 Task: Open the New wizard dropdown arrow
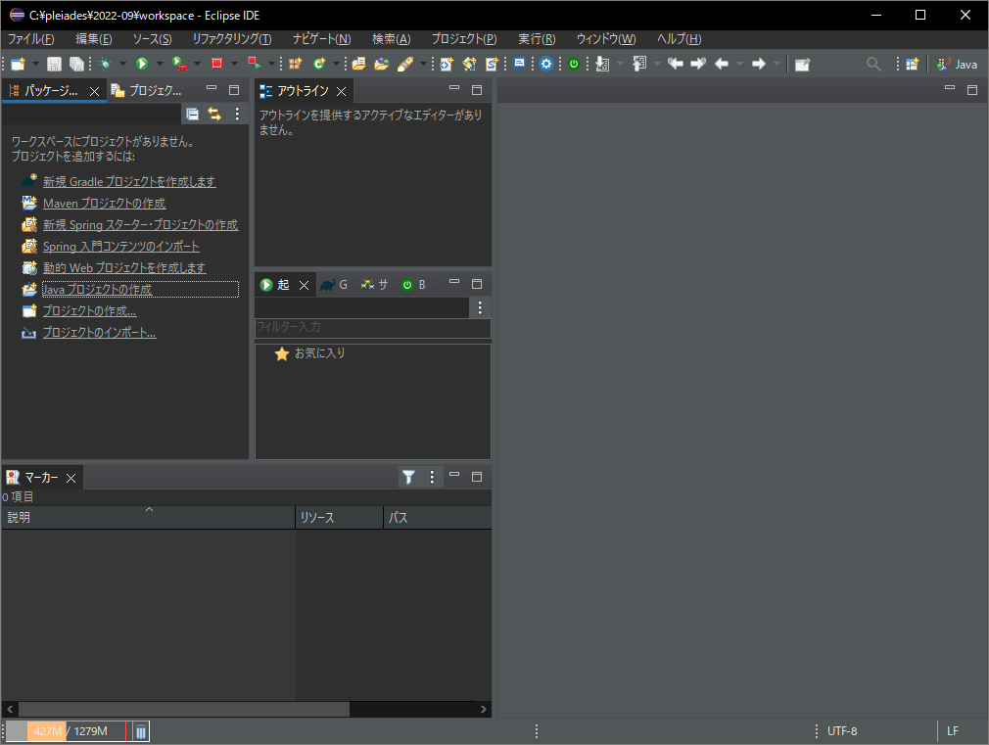35,64
